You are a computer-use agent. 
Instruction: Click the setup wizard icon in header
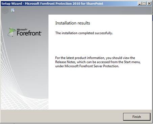13,10
